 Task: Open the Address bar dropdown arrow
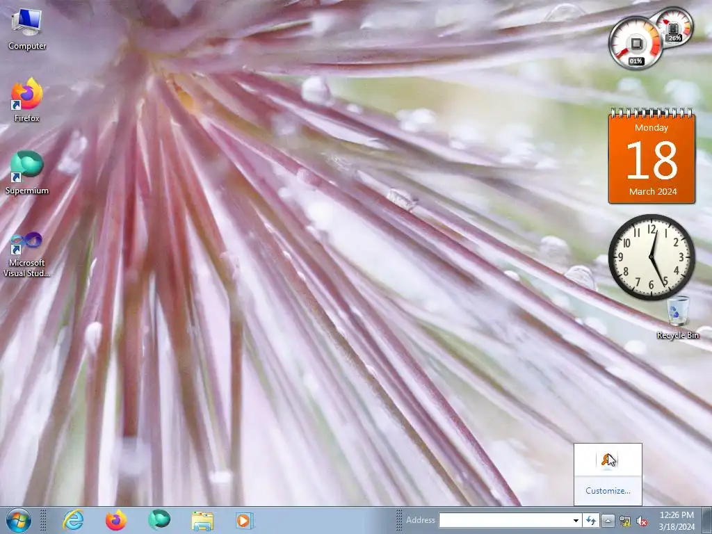(x=576, y=520)
